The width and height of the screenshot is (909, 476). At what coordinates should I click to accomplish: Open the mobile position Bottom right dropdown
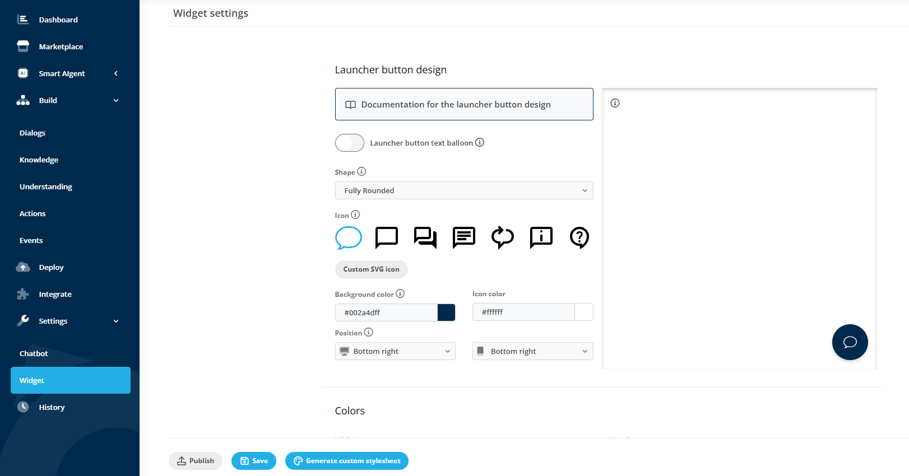point(533,351)
